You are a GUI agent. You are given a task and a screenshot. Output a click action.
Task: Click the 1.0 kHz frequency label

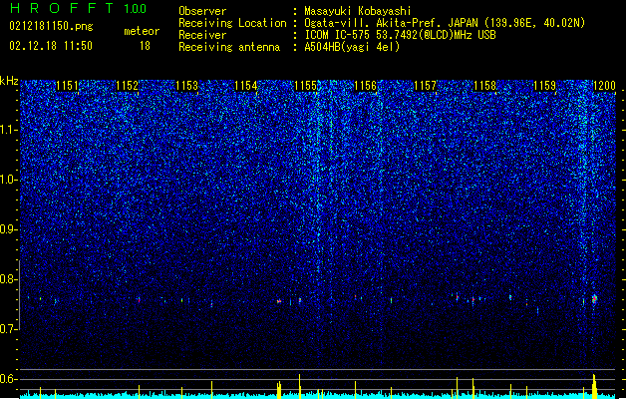coord(9,180)
